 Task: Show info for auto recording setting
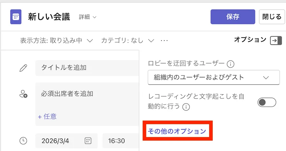click(186, 107)
